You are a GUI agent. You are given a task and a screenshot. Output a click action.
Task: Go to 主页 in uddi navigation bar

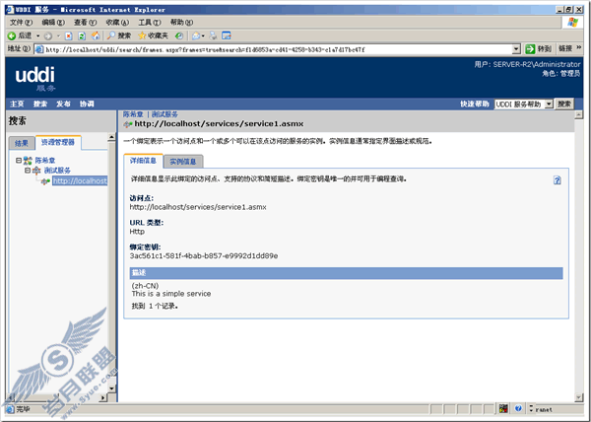click(x=17, y=105)
